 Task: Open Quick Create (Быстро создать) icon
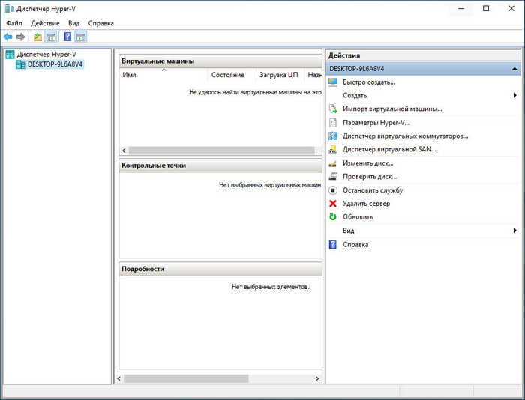pyautogui.click(x=333, y=82)
